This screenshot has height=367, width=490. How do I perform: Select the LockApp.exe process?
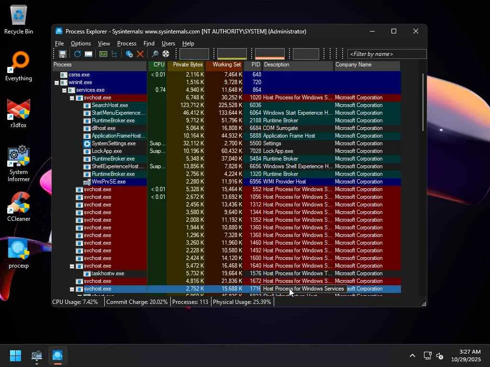(226, 151)
